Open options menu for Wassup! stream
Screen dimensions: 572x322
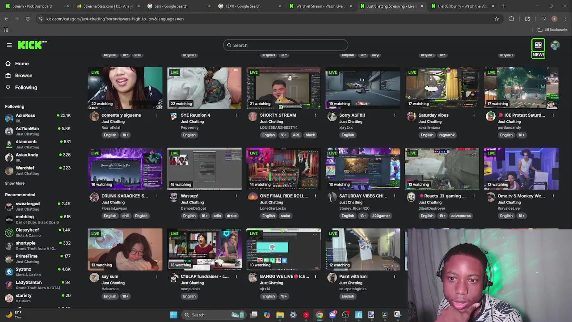pyautogui.click(x=236, y=196)
